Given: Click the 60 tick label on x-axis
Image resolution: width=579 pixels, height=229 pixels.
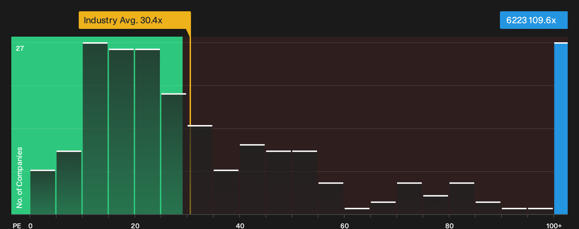Looking at the screenshot, I should [345, 225].
